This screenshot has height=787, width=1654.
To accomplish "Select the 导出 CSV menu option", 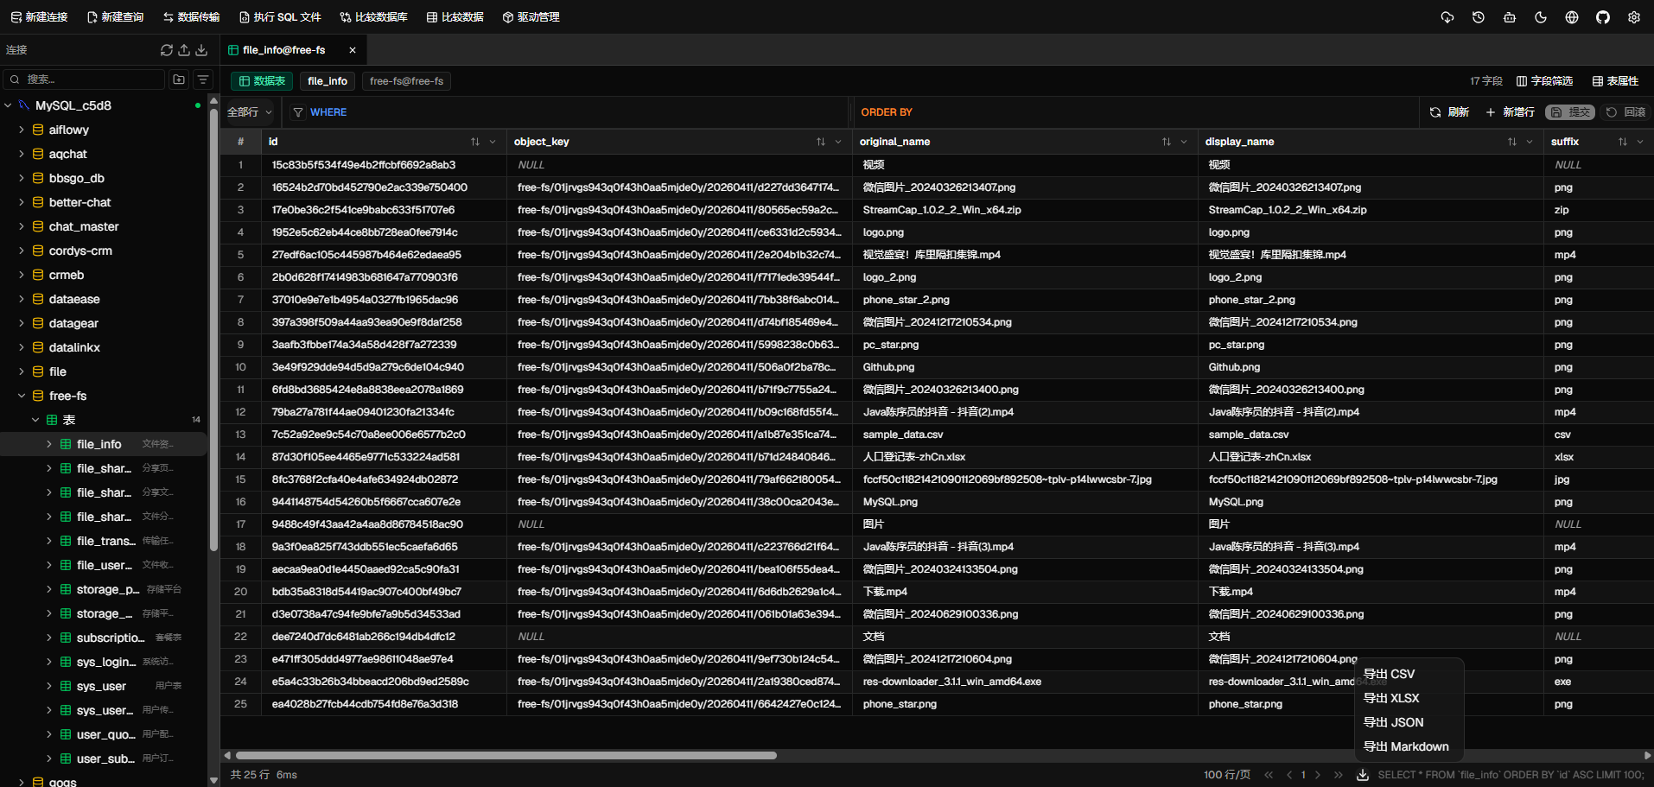I will point(1409,674).
